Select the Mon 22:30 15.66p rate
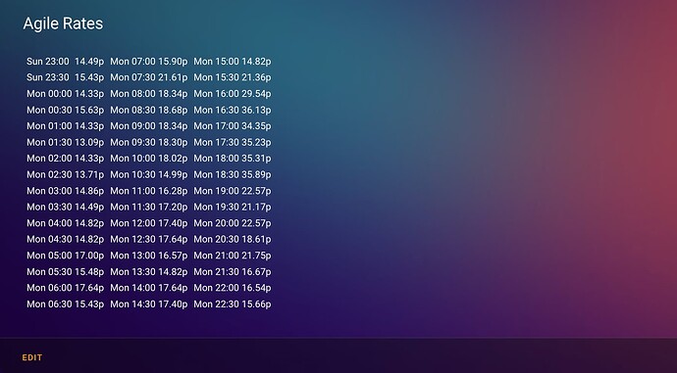The image size is (677, 373). click(233, 304)
